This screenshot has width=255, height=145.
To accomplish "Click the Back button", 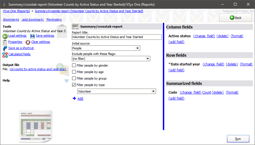I will tap(235, 18).
